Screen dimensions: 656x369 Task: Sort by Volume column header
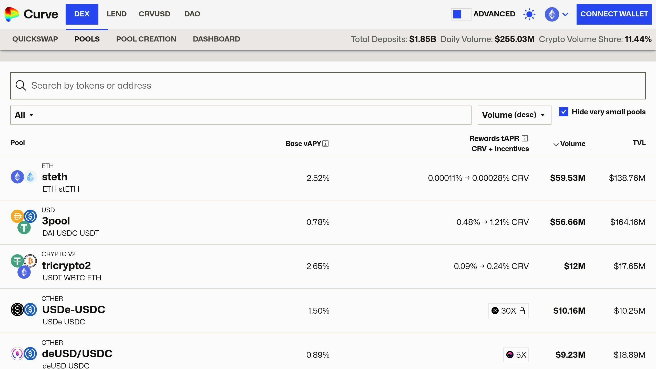tap(572, 143)
